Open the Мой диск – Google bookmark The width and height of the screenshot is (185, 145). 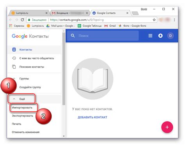(60, 26)
